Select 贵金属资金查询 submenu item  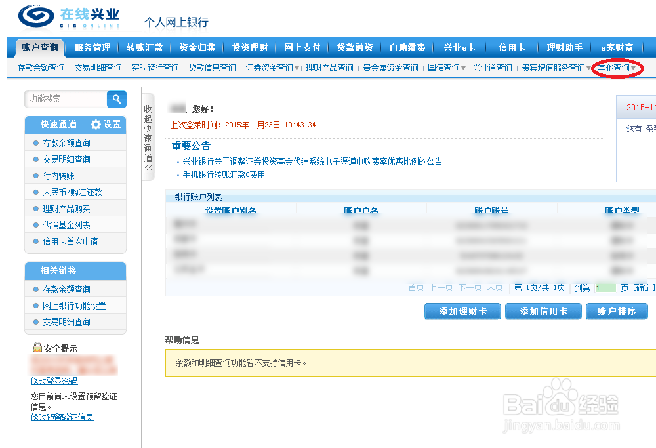(x=390, y=68)
